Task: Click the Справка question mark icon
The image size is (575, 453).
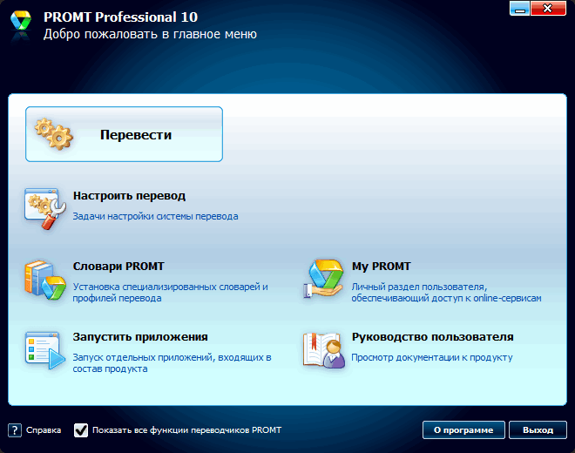Action: [15, 430]
